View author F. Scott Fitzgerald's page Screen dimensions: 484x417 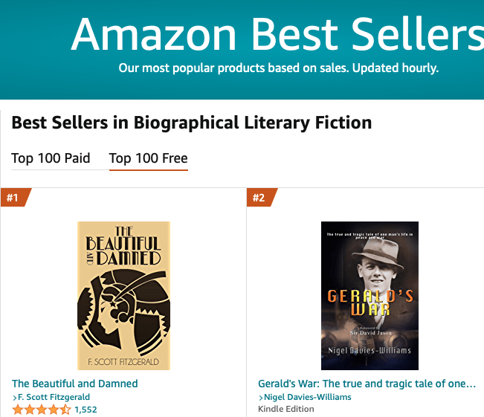(x=54, y=397)
